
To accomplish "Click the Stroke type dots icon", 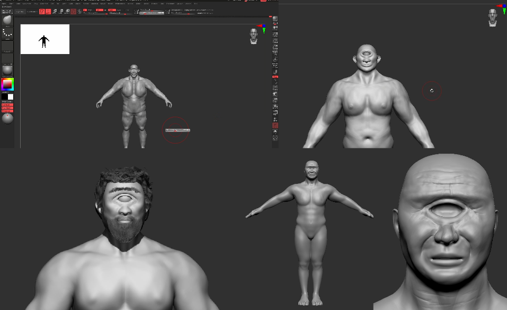I will [7, 33].
